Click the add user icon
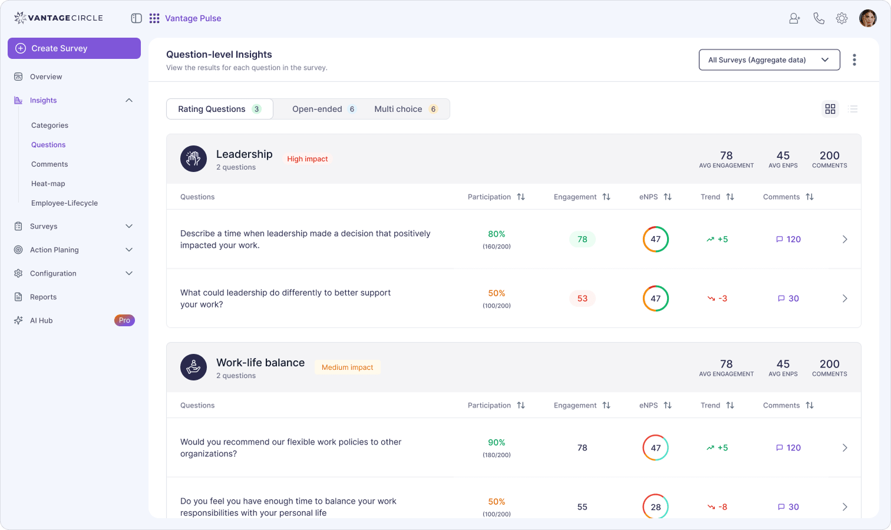Image resolution: width=891 pixels, height=530 pixels. click(x=794, y=18)
